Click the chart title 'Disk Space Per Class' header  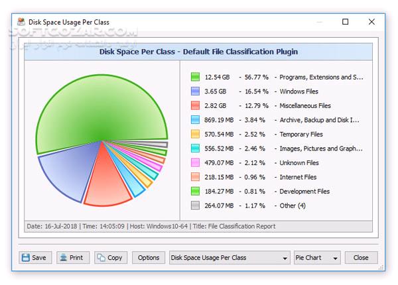click(198, 52)
